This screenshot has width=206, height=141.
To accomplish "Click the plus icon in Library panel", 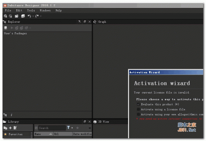I will [x=10, y=128].
